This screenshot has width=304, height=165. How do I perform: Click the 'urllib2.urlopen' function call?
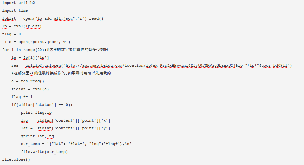[43, 66]
